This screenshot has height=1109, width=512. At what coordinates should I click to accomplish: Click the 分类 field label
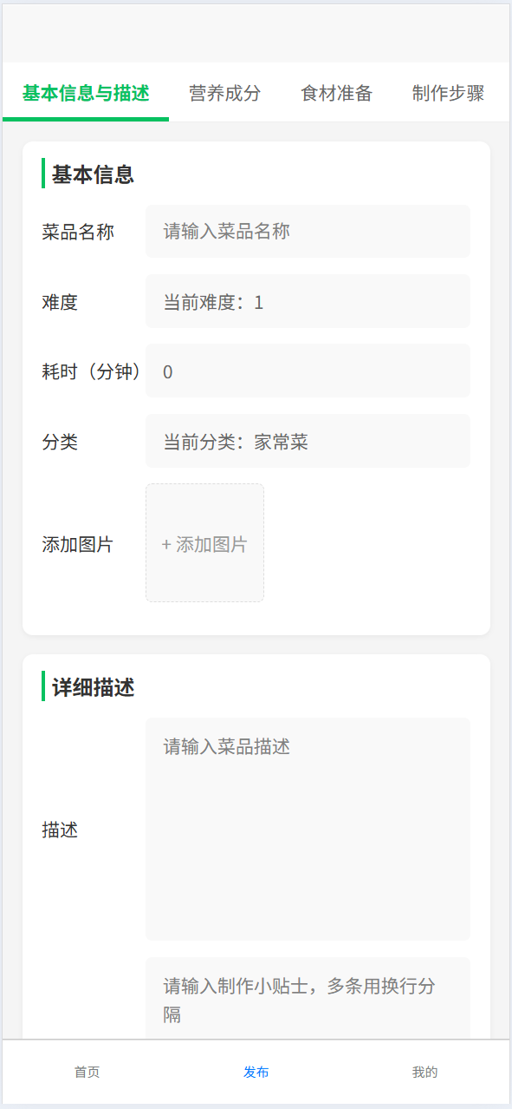point(60,442)
